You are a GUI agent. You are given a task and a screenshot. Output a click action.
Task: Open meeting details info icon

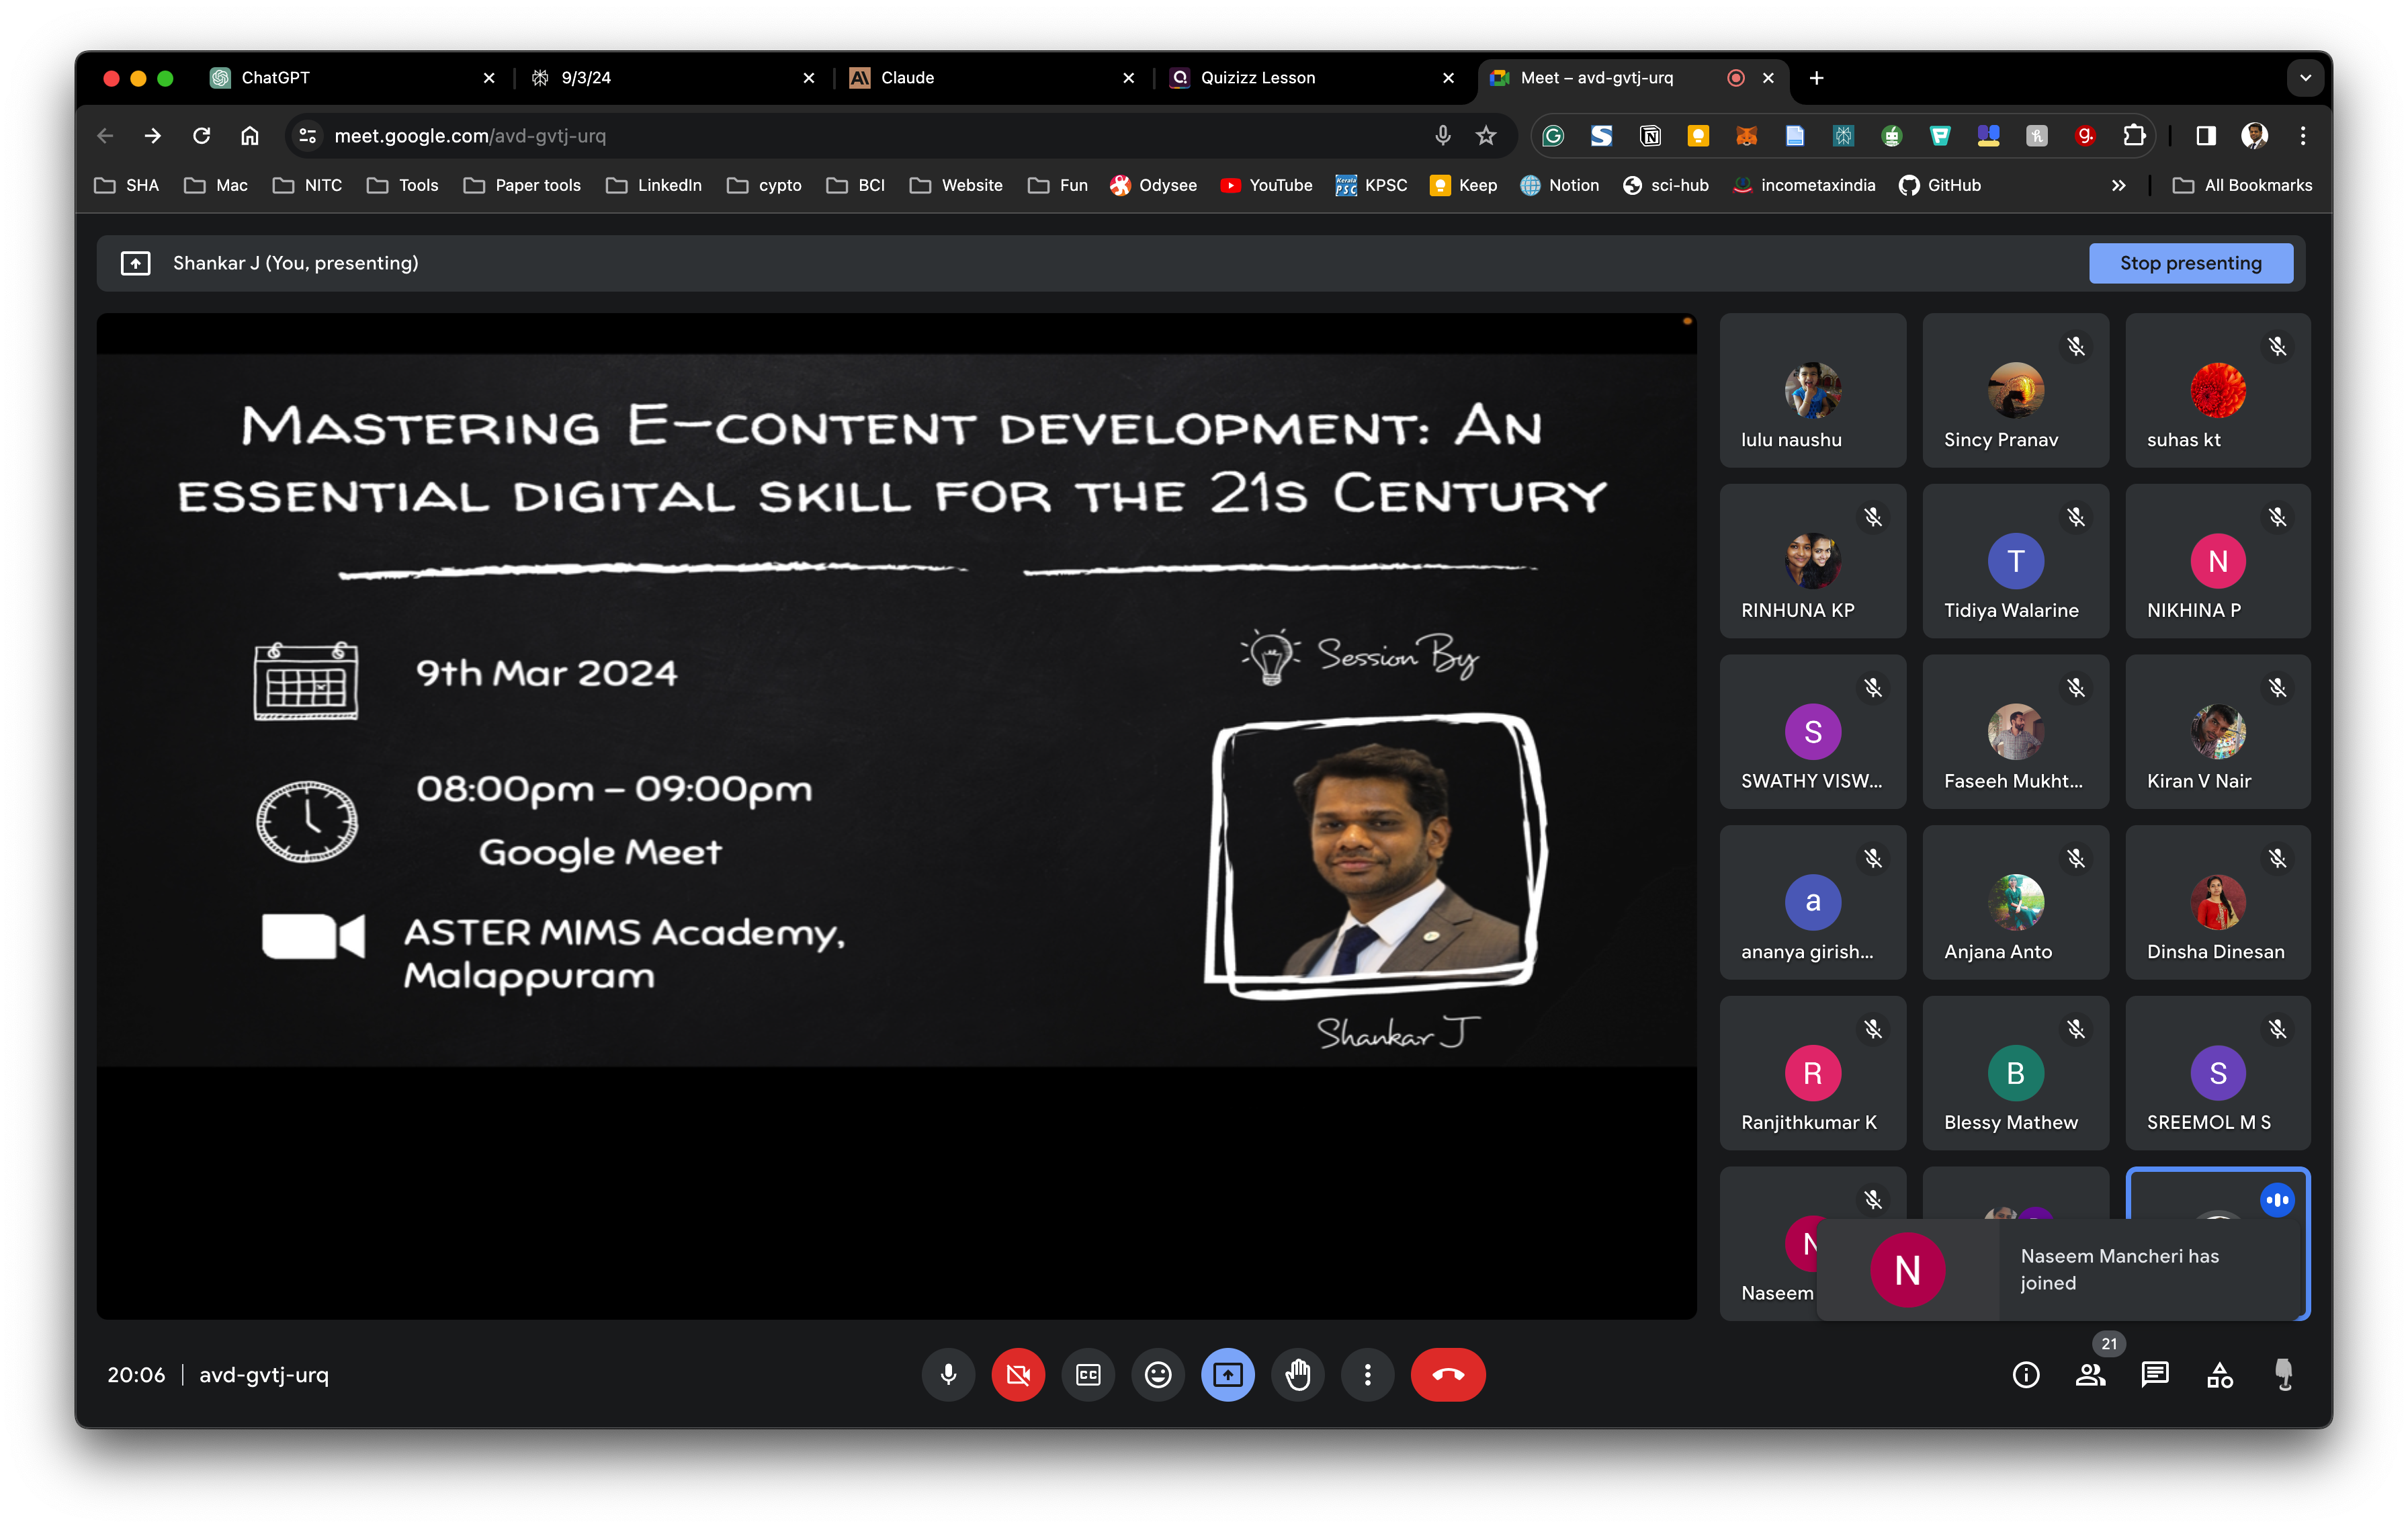(x=2025, y=1374)
